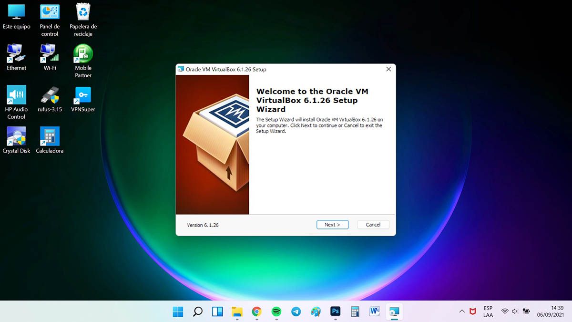The image size is (572, 322).
Task: Select the VirtualBox installer taskbar icon
Action: click(394, 312)
